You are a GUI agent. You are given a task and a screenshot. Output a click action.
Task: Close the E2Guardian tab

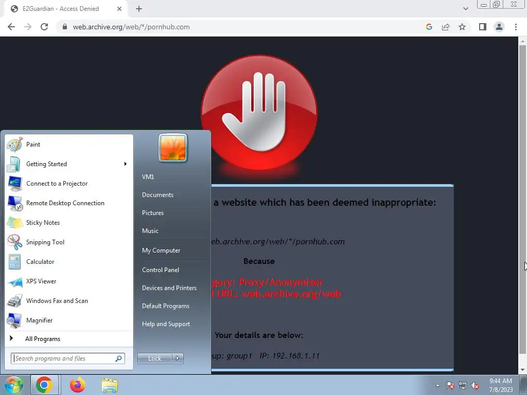119,9
